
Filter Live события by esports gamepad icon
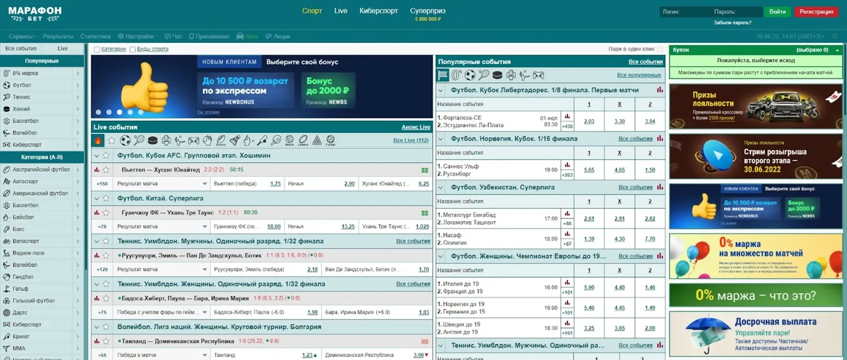click(x=194, y=140)
